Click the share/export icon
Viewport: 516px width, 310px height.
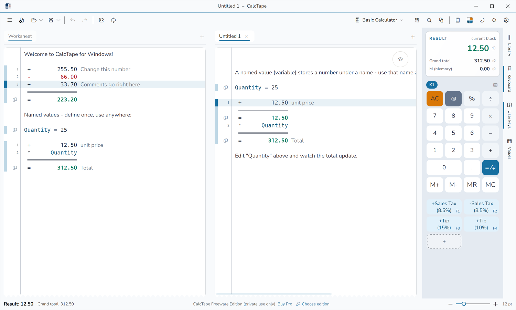coord(101,20)
